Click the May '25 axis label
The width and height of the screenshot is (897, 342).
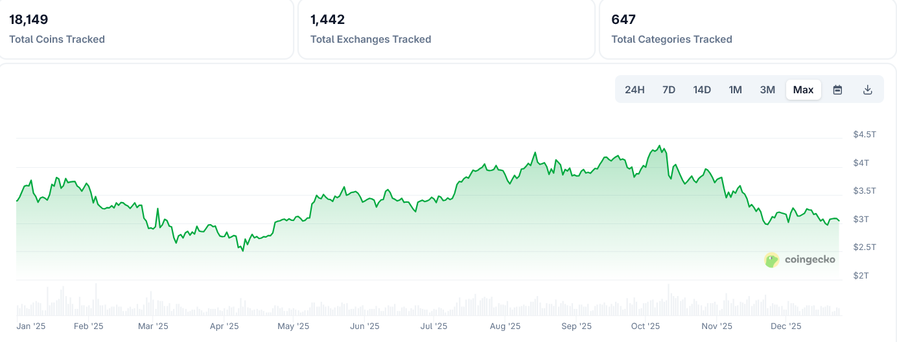pos(294,326)
